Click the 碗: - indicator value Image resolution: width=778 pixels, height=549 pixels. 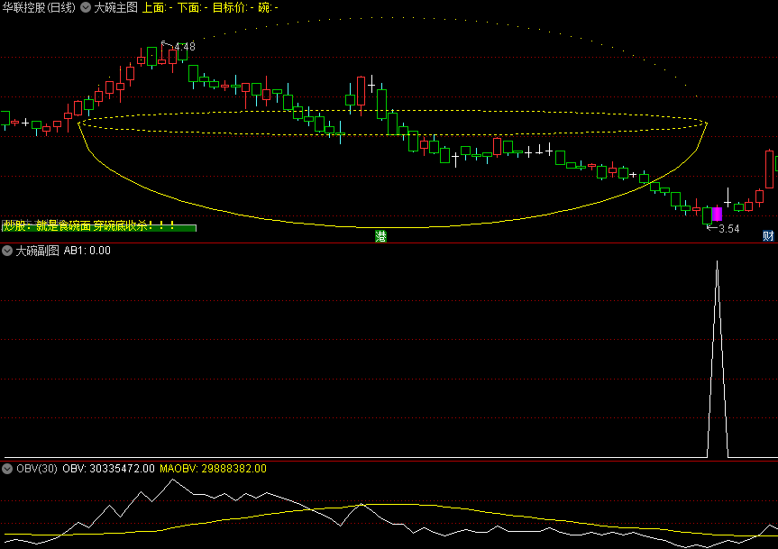pyautogui.click(x=268, y=7)
